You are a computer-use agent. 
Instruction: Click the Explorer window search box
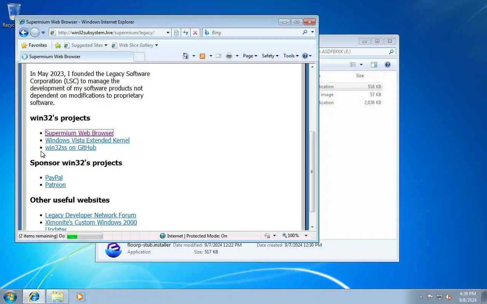[357, 52]
